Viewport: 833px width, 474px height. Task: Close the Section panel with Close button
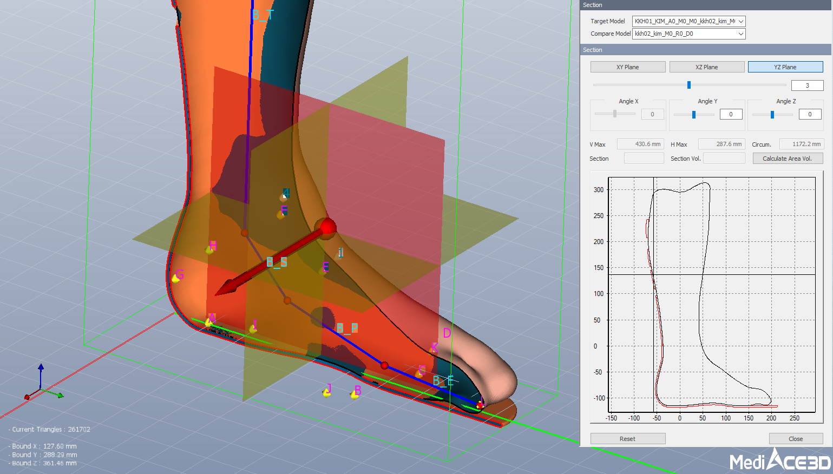click(x=795, y=439)
